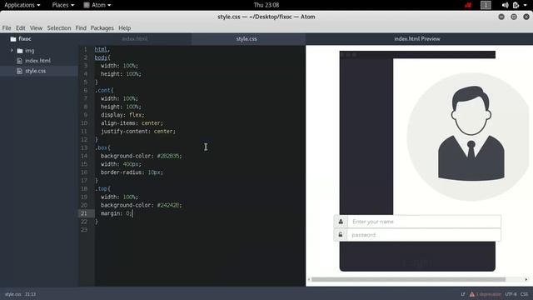Open the Atom app menu in top bar
This screenshot has width=533, height=300.
(97, 5)
